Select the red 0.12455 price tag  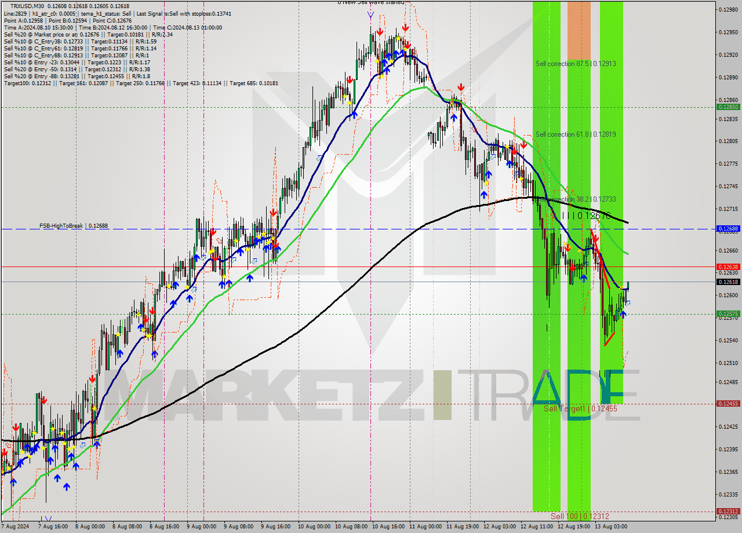(x=729, y=404)
